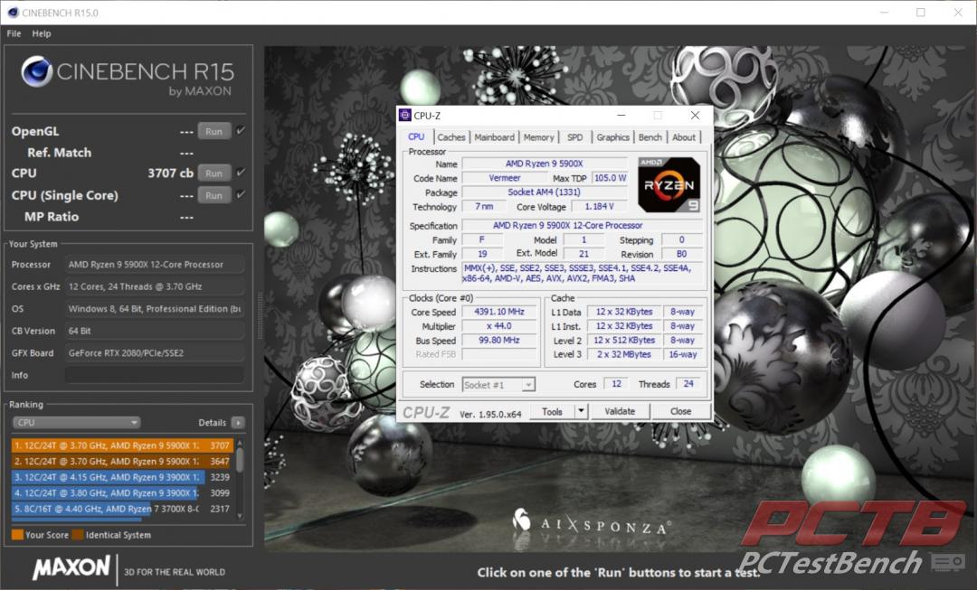Click the Core Voltage value 1.184 V
The height and width of the screenshot is (590, 977).
600,207
